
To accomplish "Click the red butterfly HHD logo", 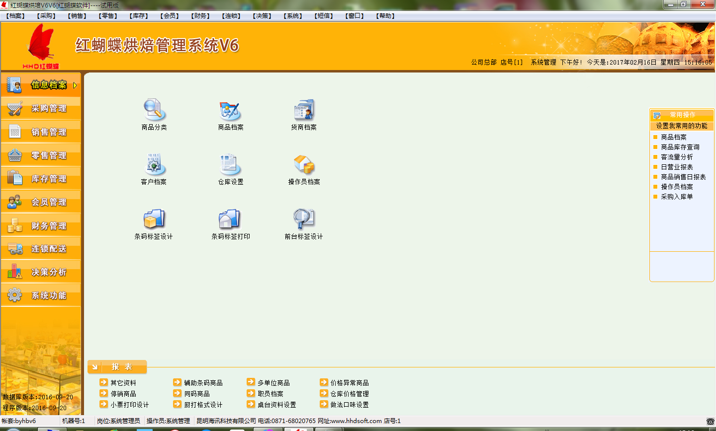I will click(41, 46).
